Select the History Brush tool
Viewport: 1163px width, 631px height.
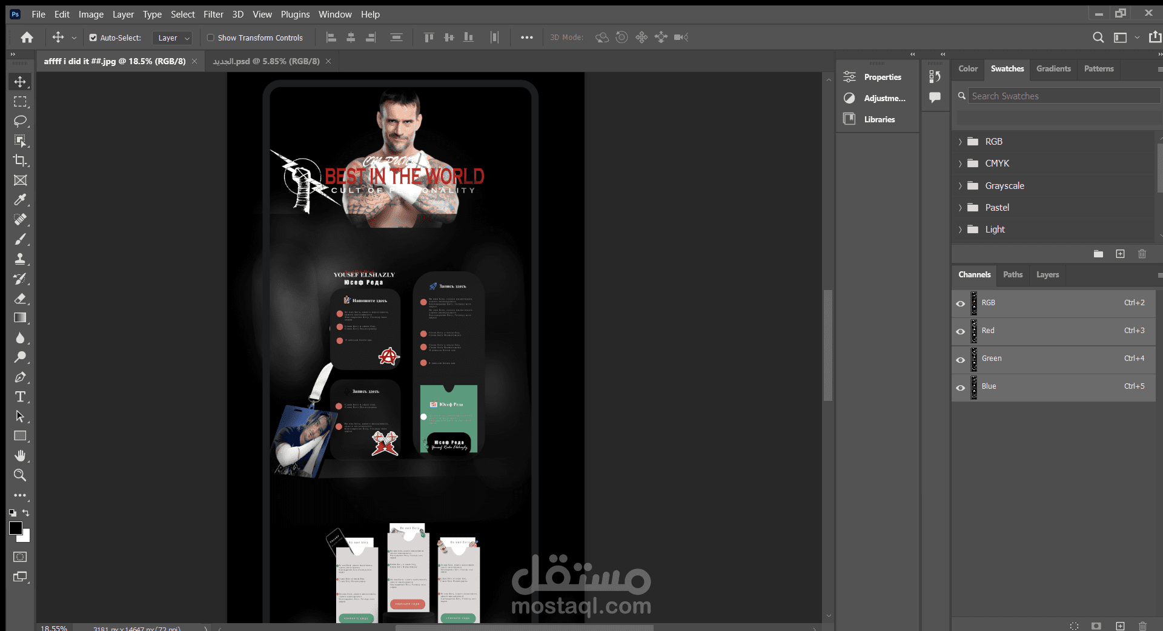20,279
